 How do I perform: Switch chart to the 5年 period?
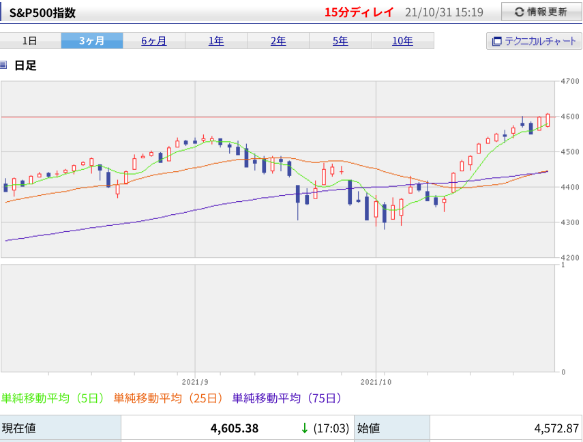tap(340, 40)
